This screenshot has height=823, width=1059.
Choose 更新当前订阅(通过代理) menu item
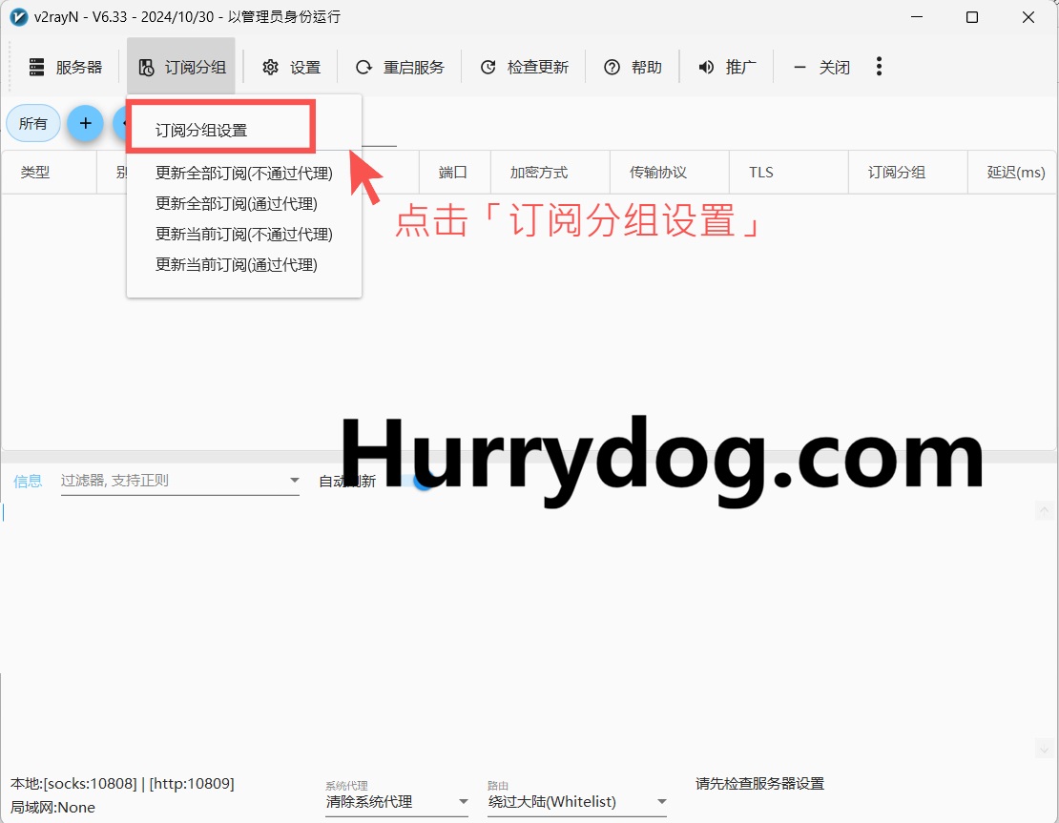click(236, 265)
